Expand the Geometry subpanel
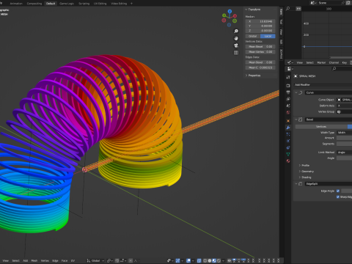The image size is (352, 264). (300, 172)
